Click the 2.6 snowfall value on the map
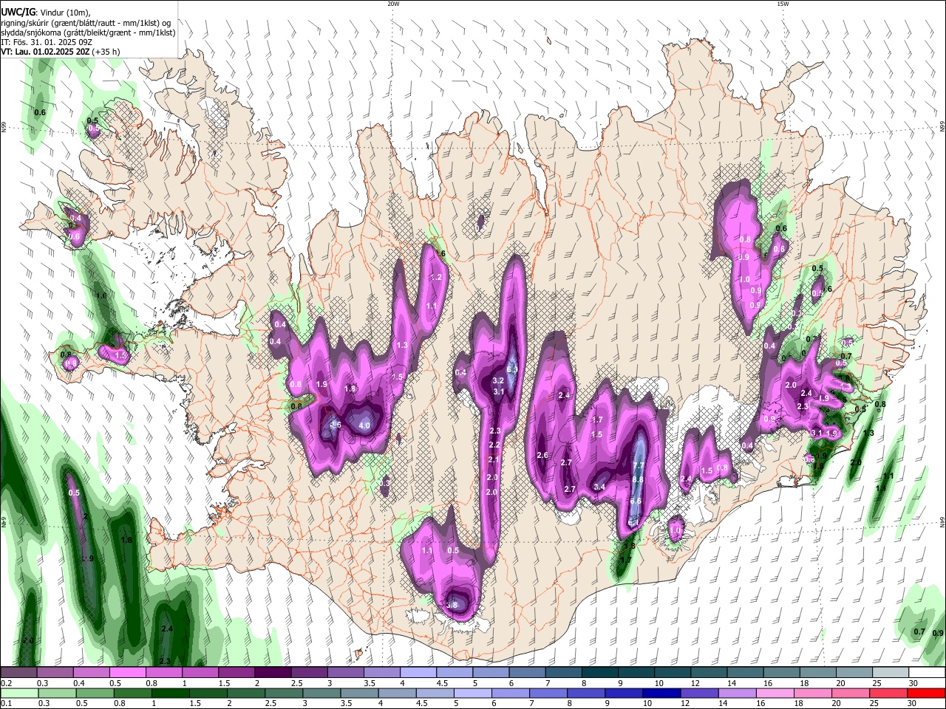Viewport: 946px width, 709px height. click(542, 455)
